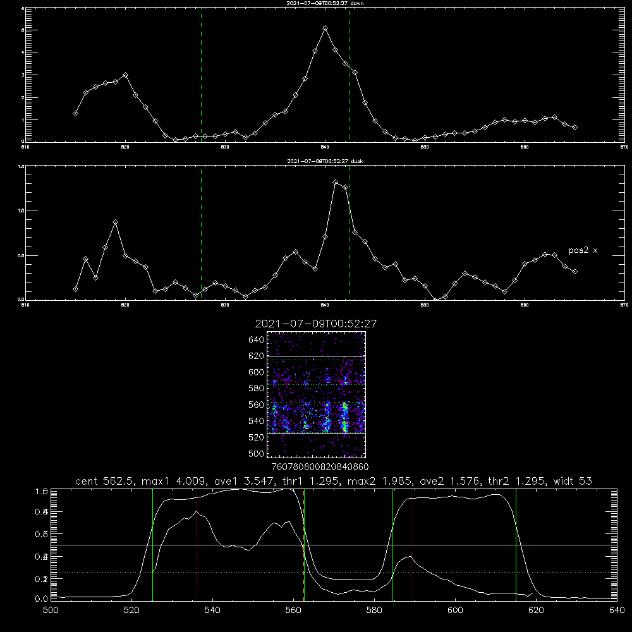
Task: Click green vertical line at 525 in bottom plot
Action: point(152,544)
